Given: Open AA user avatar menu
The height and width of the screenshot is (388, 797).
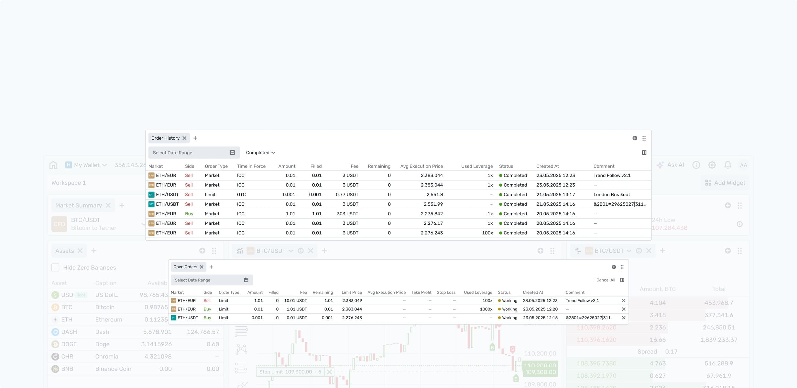Looking at the screenshot, I should 743,165.
